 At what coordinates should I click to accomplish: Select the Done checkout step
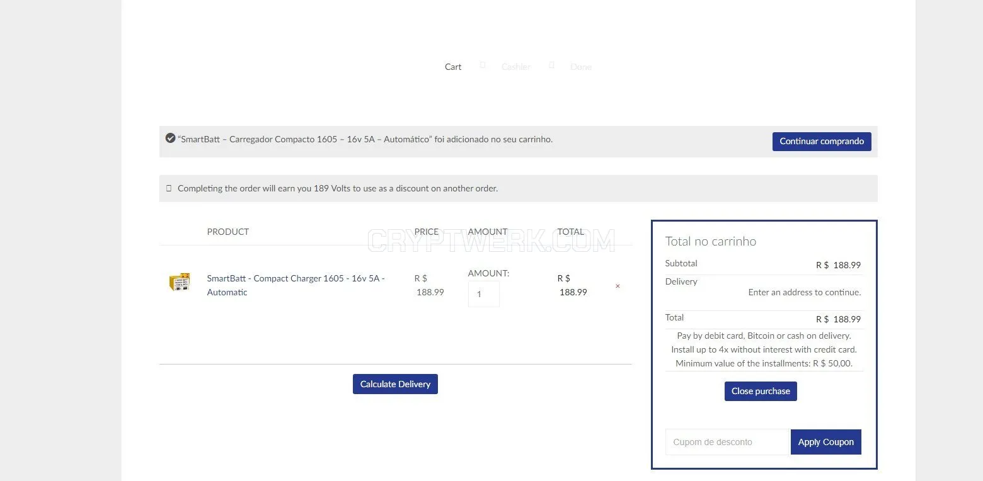(x=581, y=67)
